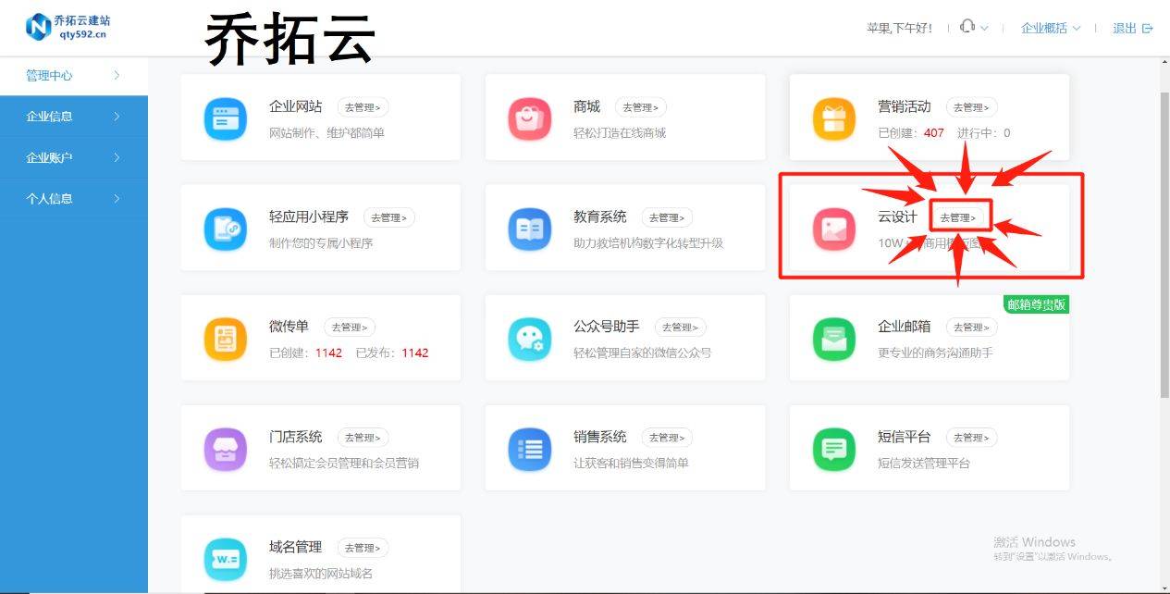
Task: Click the 乔拓云建站 logo in the header
Action: 67,28
